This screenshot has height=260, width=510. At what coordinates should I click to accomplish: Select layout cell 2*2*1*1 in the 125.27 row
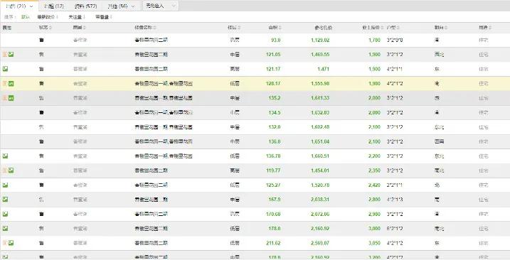click(x=395, y=185)
